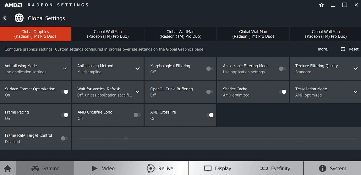
Task: Open ReLive recording section
Action: click(160, 168)
